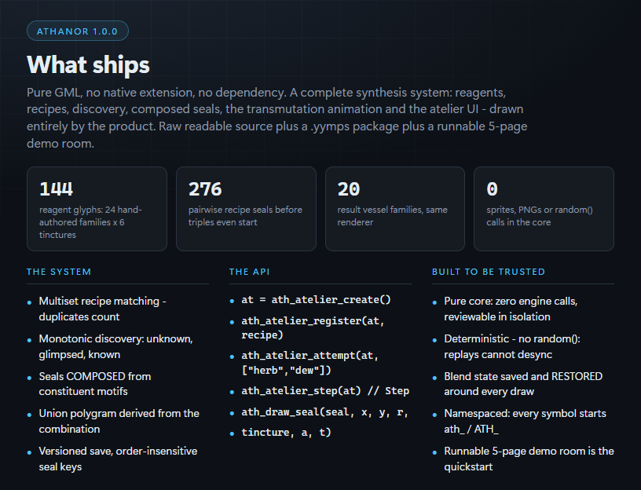This screenshot has height=490, width=641.
Task: Click the ath_draw_seal code line
Action: pos(324,412)
